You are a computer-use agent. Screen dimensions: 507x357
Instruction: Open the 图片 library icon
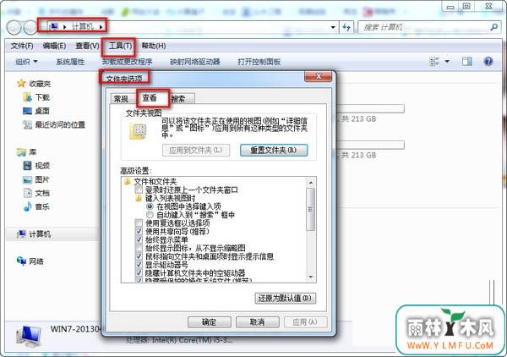click(28, 179)
